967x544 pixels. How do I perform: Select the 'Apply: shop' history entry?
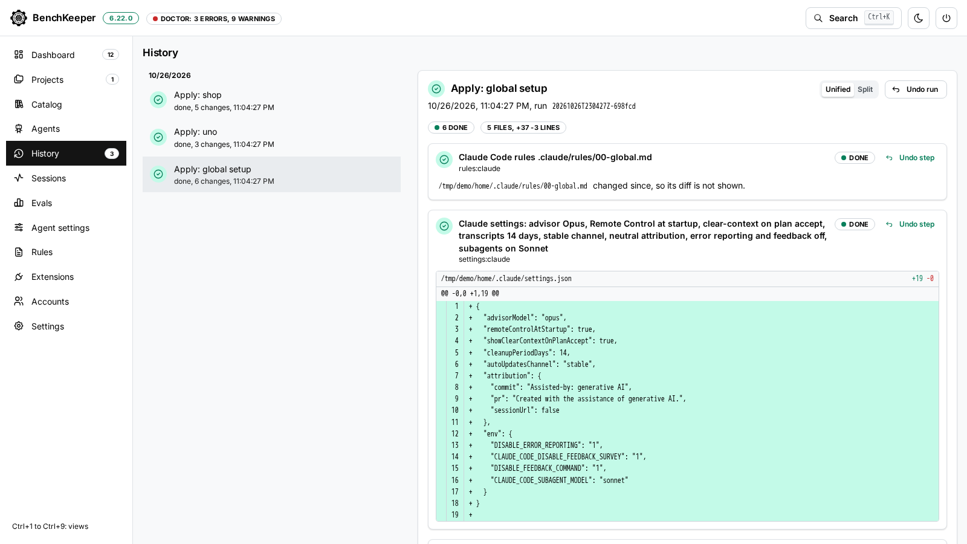(x=271, y=100)
